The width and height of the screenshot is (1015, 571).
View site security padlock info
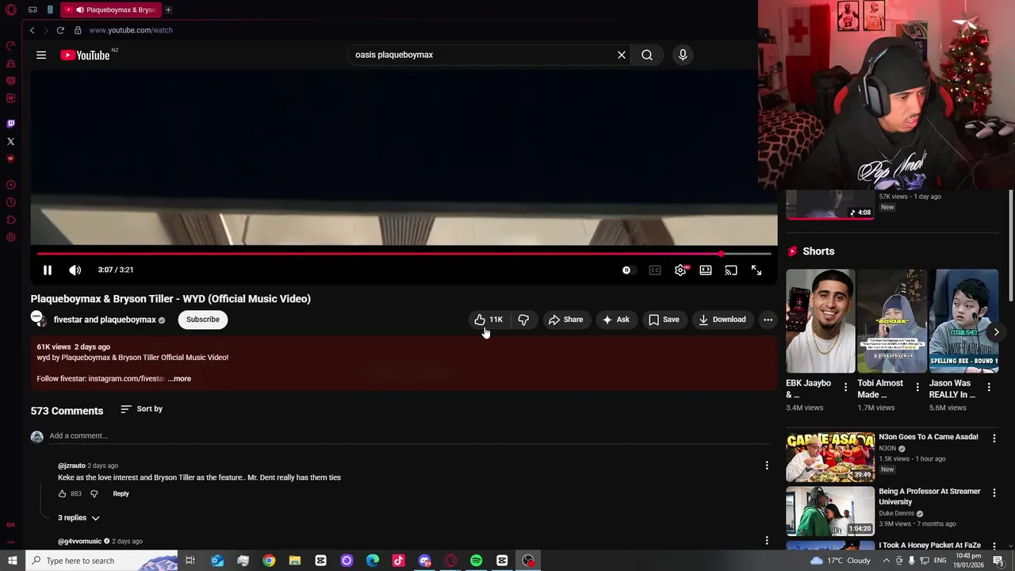pyautogui.click(x=78, y=30)
